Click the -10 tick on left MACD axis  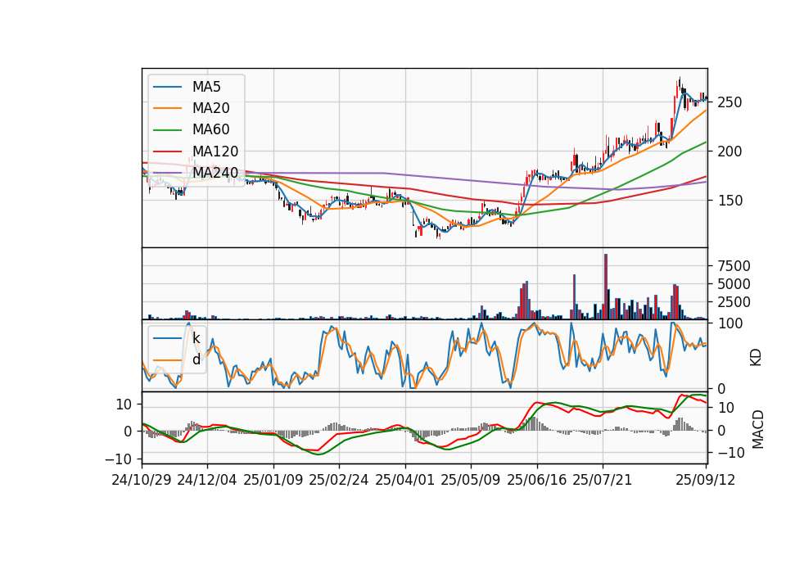[118, 459]
